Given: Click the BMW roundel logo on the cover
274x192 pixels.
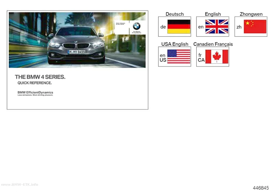Looking at the screenshot, I should pyautogui.click(x=136, y=26).
